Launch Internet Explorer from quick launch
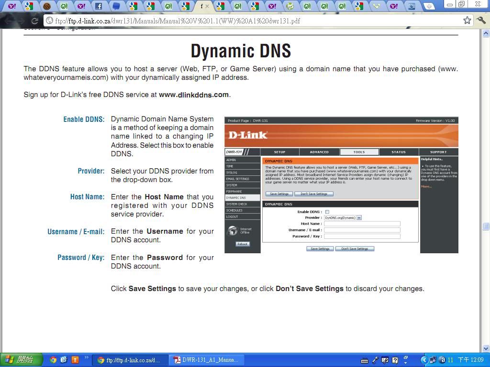The width and height of the screenshot is (490, 367). 64,360
